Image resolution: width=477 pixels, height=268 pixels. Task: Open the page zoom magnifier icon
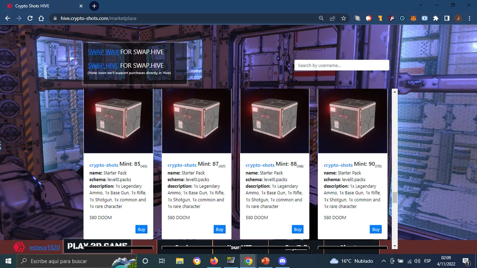(x=321, y=18)
